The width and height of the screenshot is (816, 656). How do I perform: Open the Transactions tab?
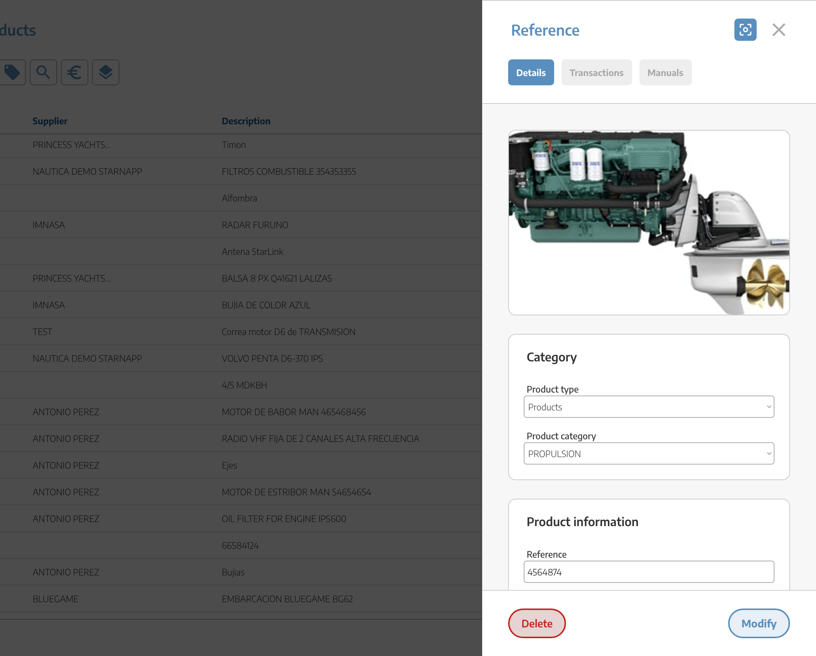(596, 72)
